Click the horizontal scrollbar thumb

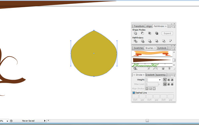147,121
